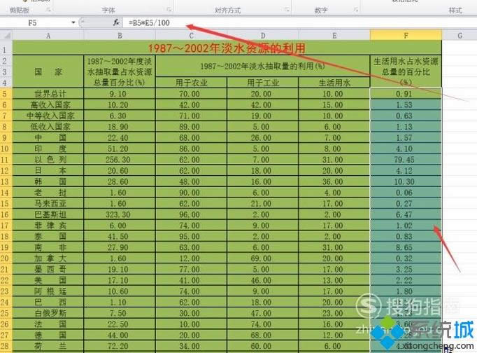Select highlighted column F header
Screen dimensions: 477x353
pyautogui.click(x=406, y=35)
